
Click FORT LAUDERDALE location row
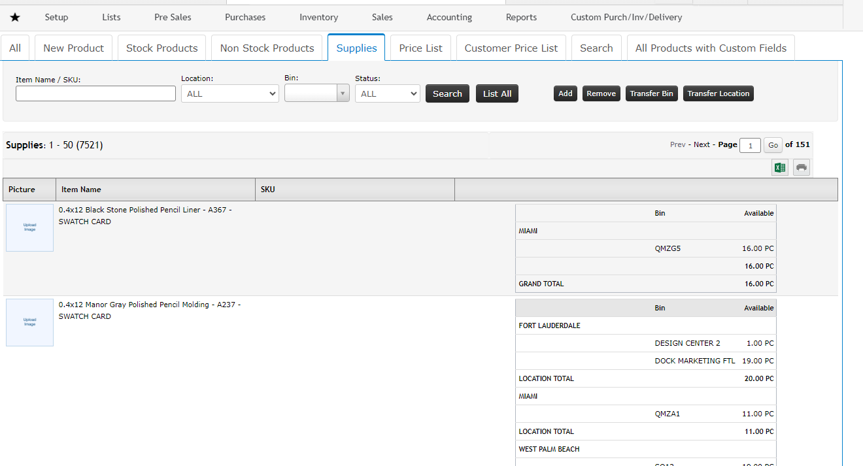coord(646,325)
